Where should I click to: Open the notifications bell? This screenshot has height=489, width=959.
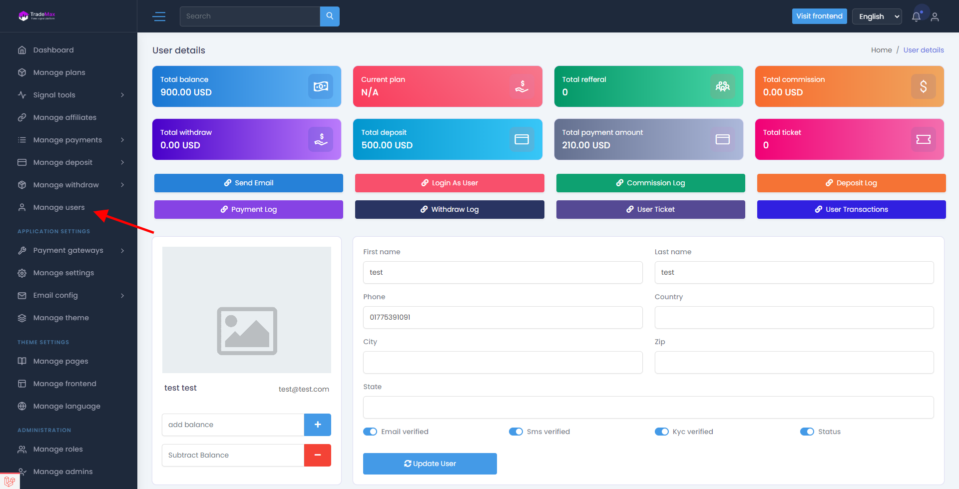coord(916,16)
